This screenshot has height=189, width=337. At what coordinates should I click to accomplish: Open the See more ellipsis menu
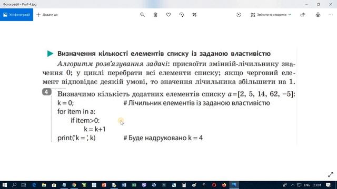tap(331, 15)
